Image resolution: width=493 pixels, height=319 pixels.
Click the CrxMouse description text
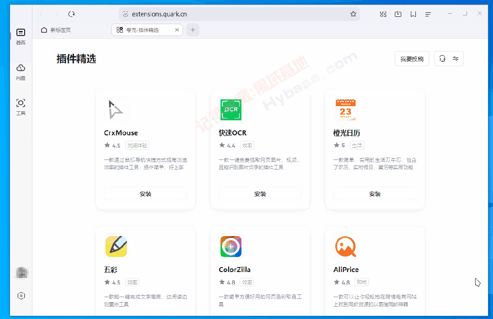coord(146,164)
